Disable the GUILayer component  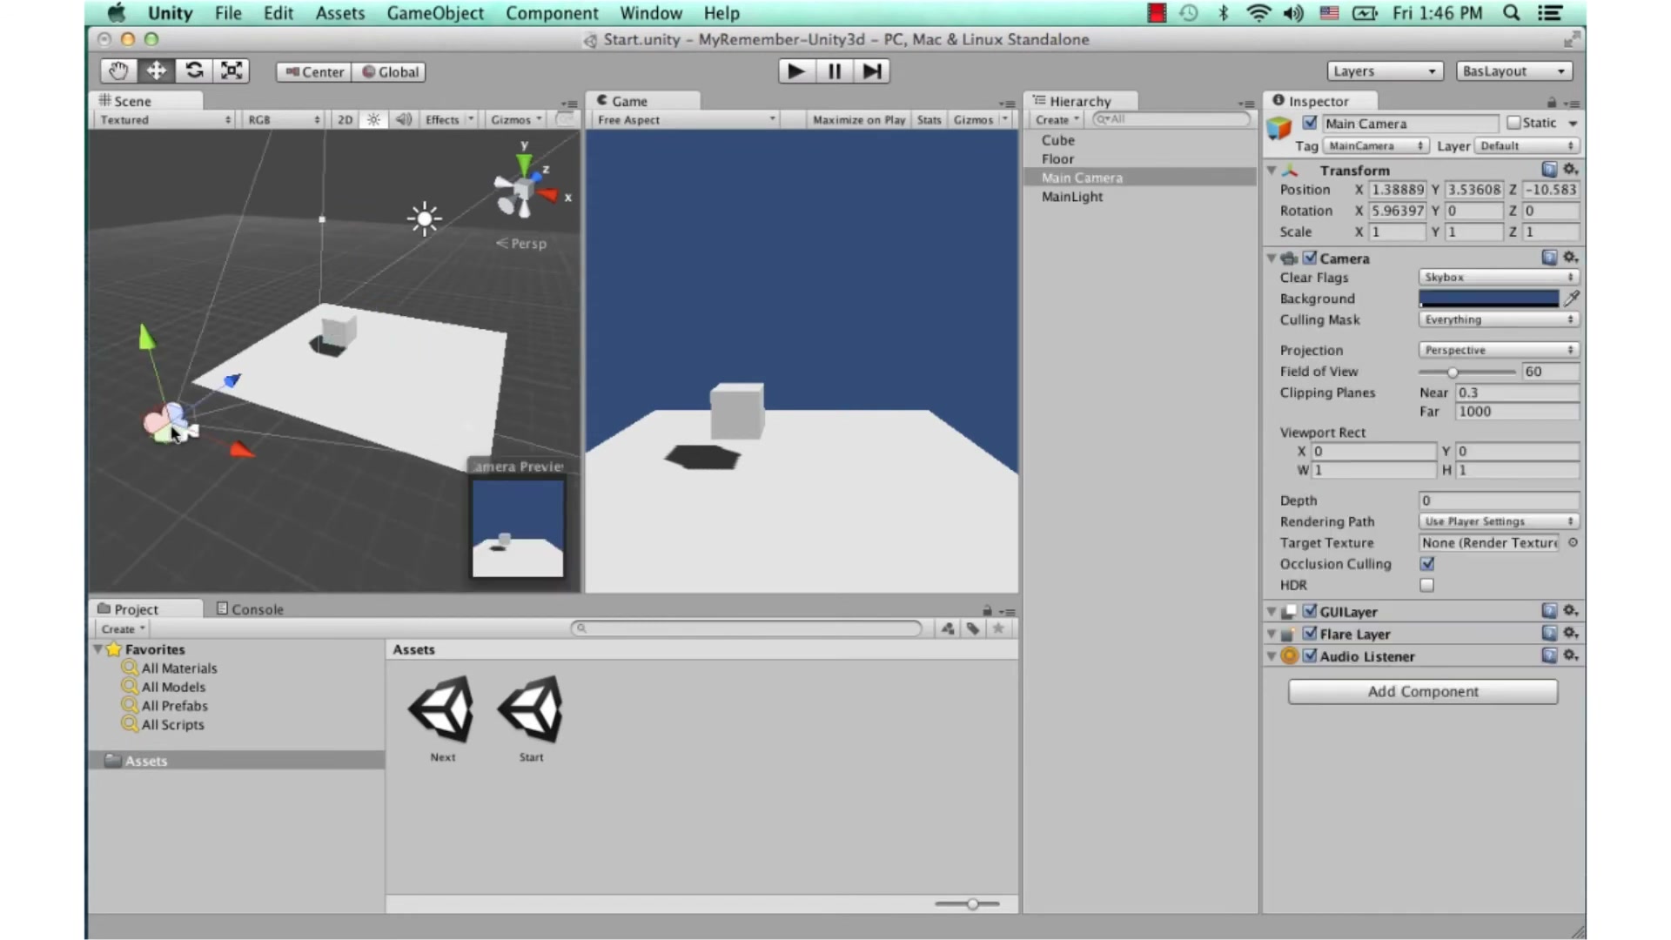(x=1309, y=611)
